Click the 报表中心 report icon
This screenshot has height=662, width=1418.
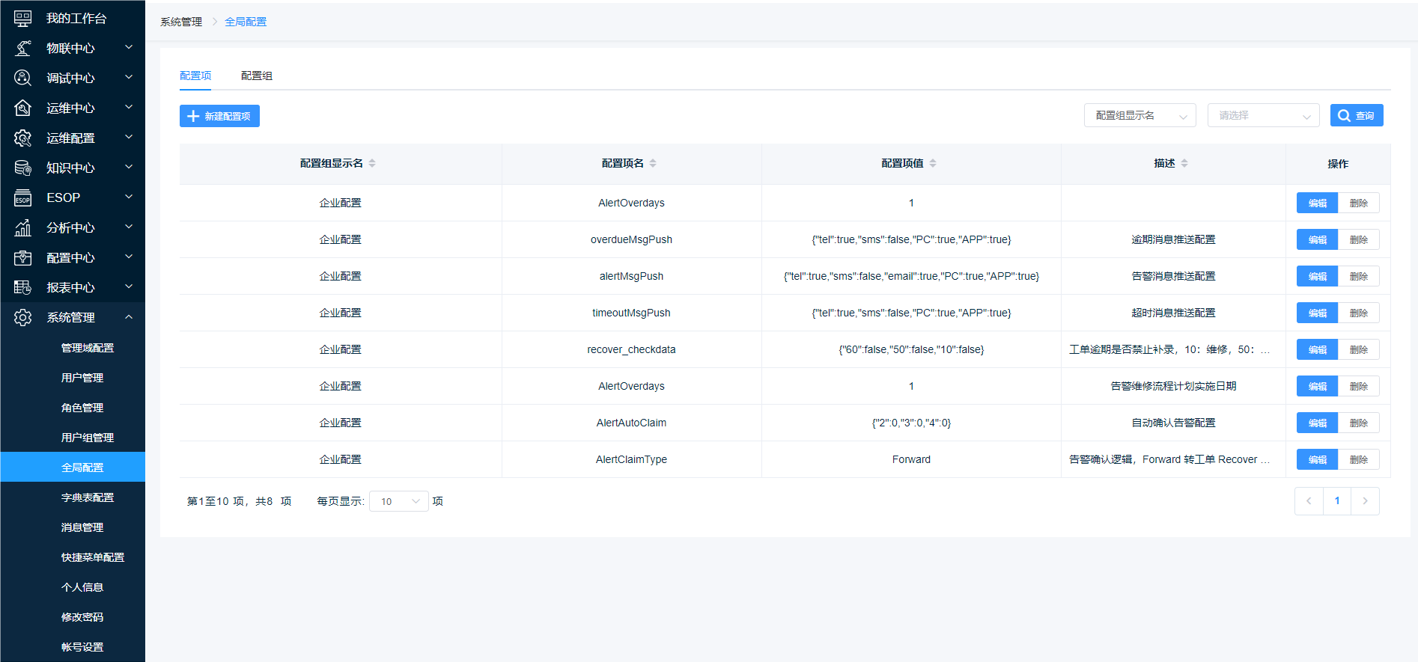23,287
